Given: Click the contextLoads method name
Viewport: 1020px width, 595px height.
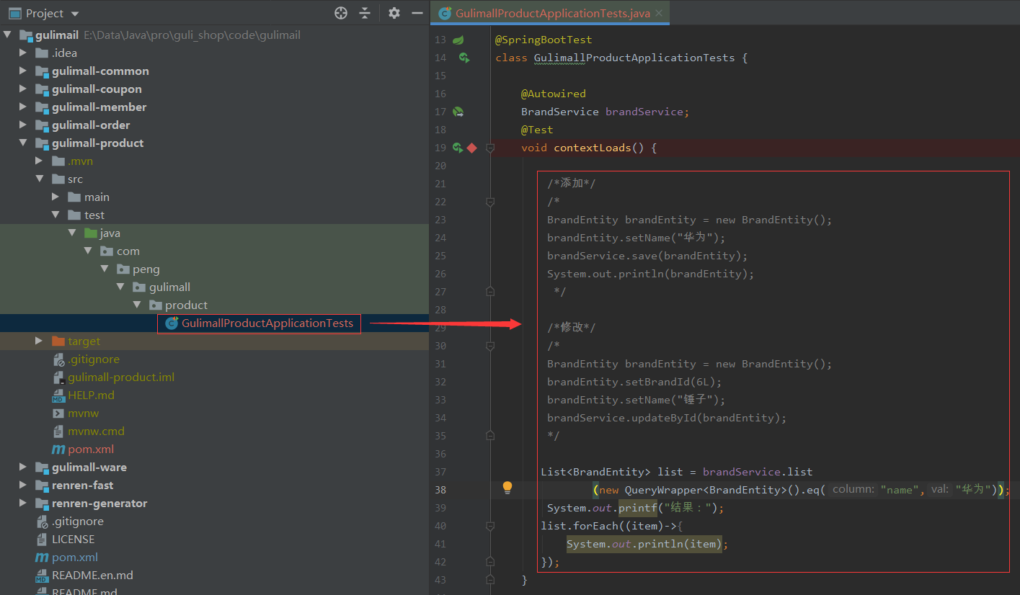Looking at the screenshot, I should coord(593,148).
